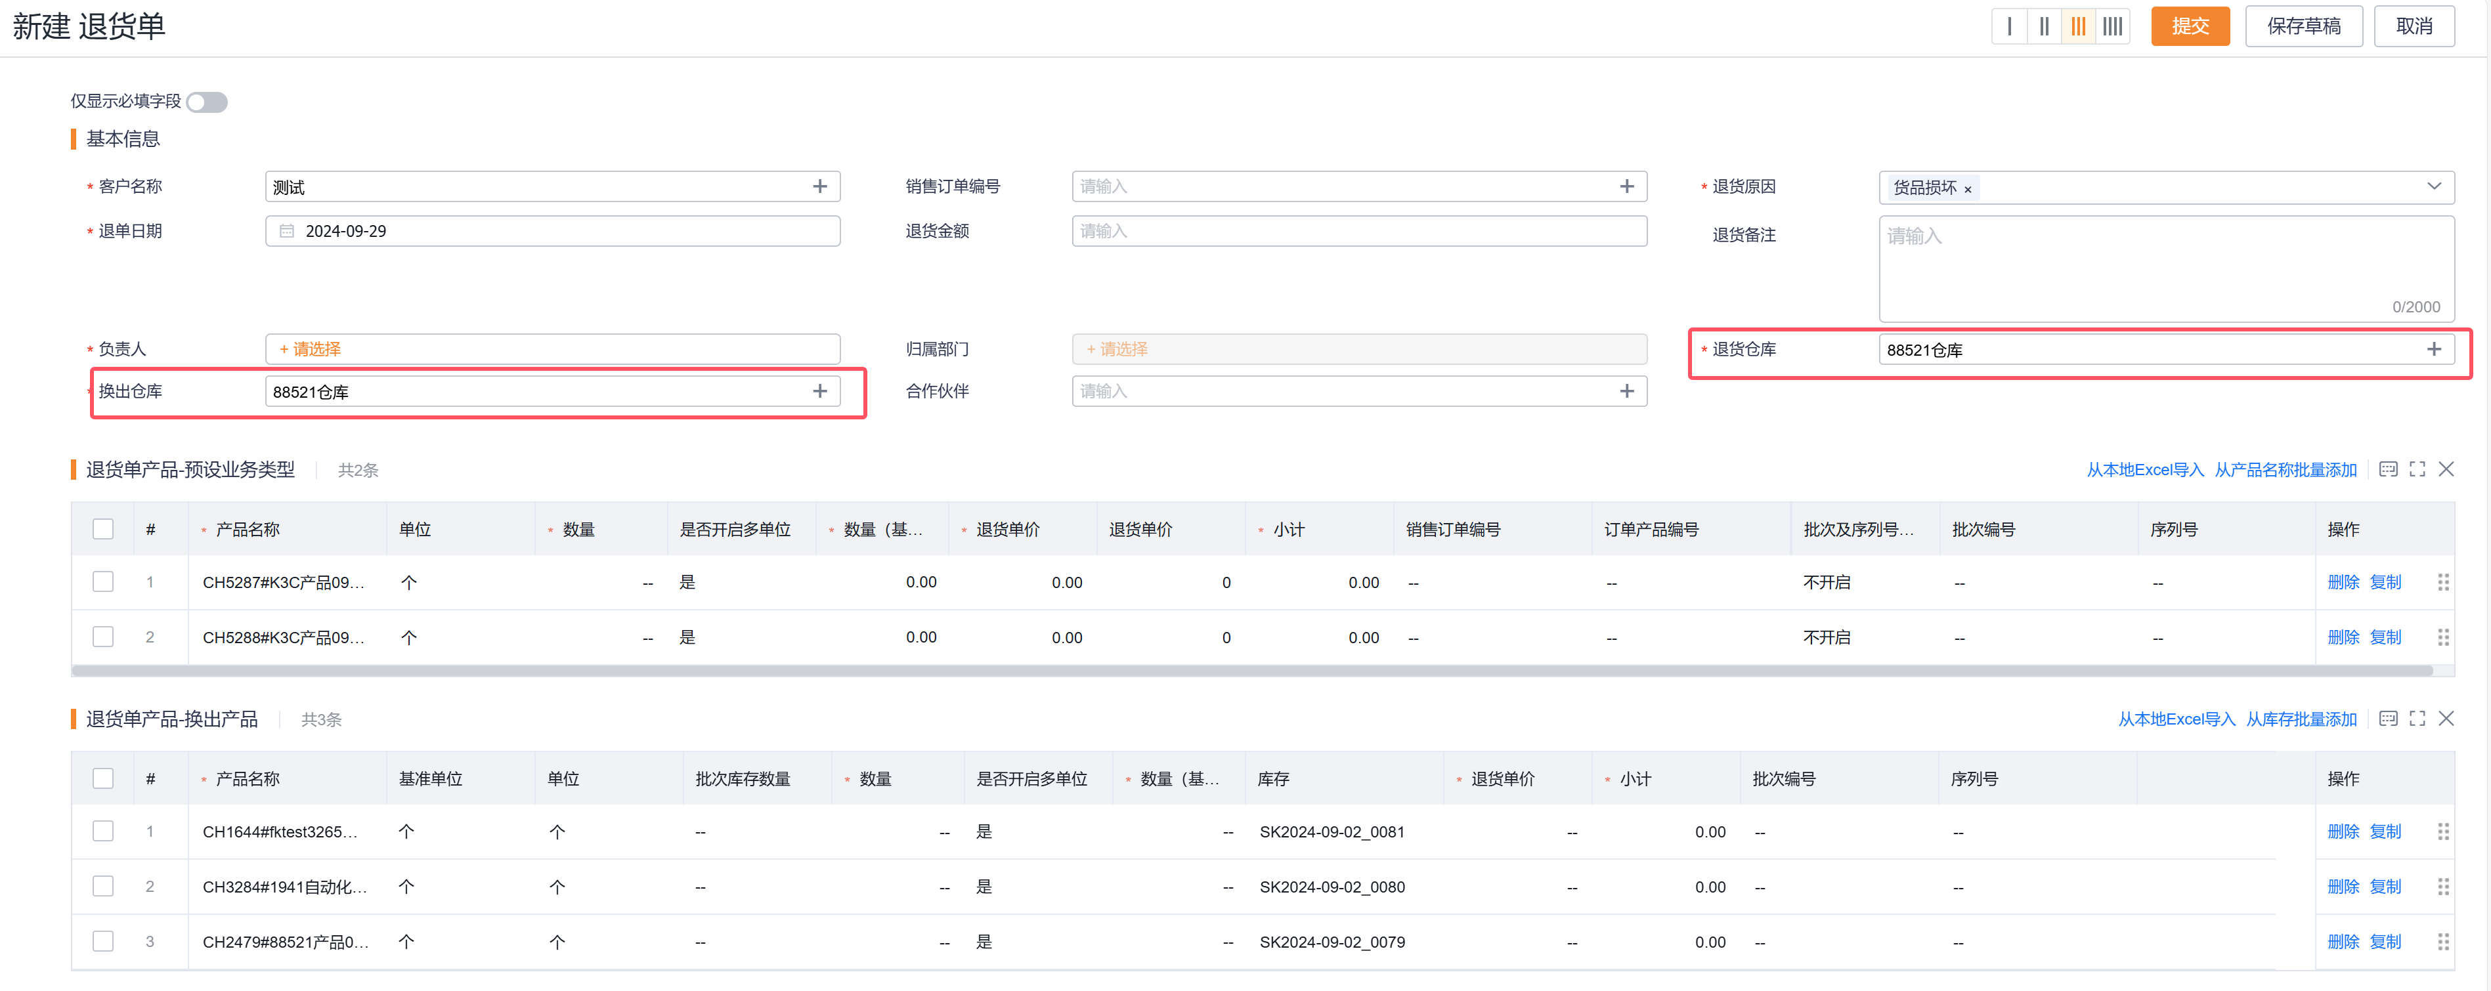This screenshot has width=2491, height=991.
Task: Select the four-column layout icon
Action: click(2113, 26)
